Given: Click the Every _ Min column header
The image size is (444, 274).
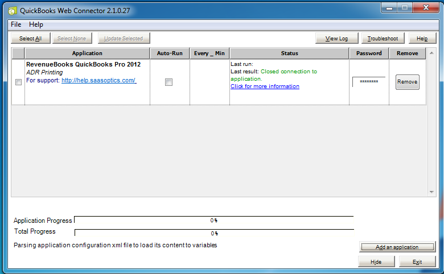Looking at the screenshot, I should [x=209, y=53].
